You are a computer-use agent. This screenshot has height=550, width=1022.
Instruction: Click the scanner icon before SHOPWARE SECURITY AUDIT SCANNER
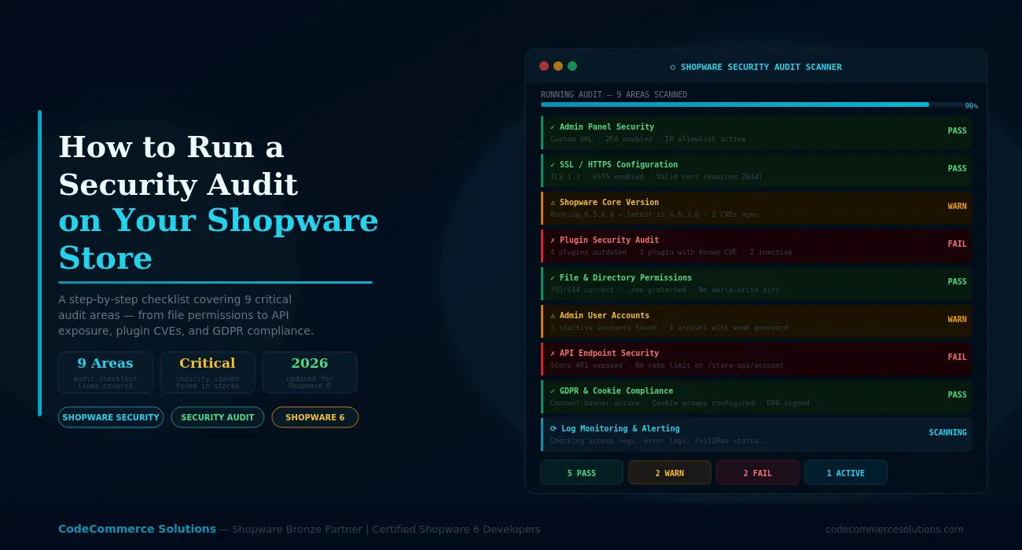pos(672,67)
